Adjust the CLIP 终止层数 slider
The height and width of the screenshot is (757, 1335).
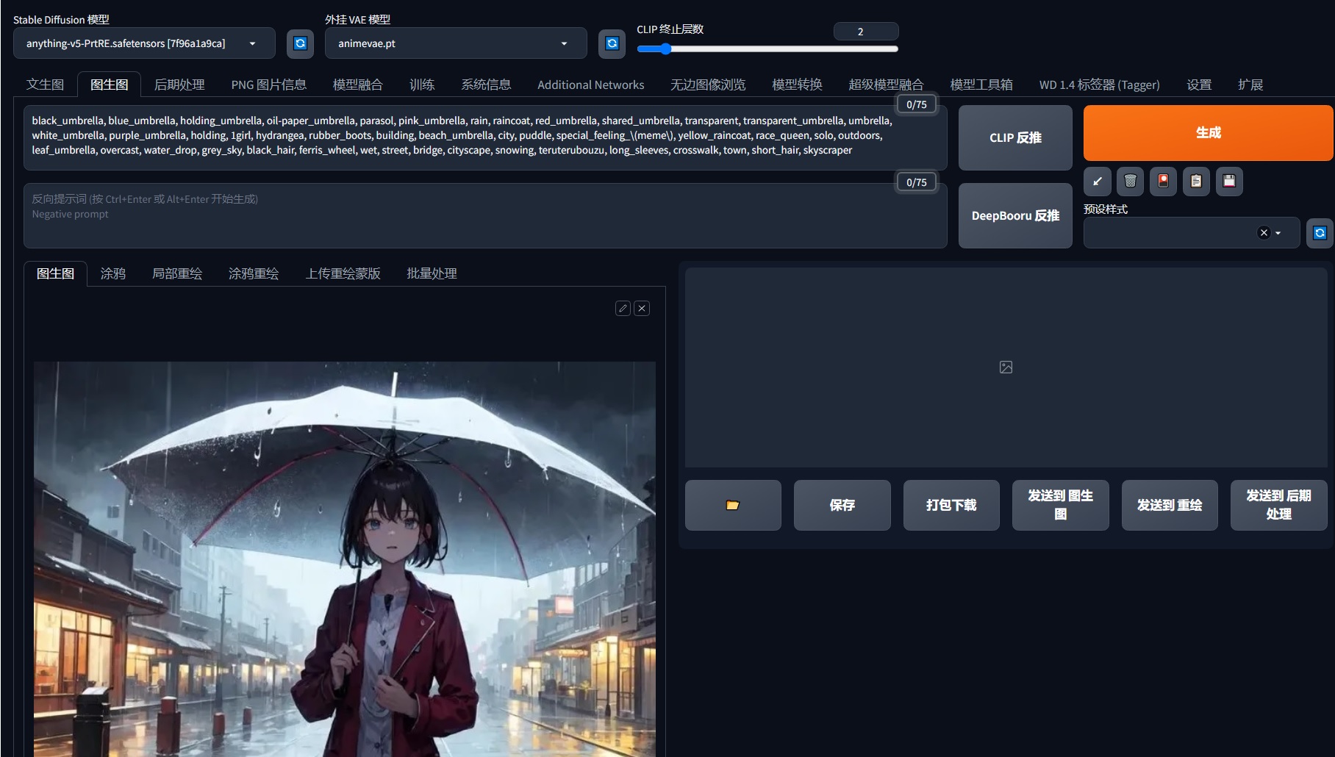(x=666, y=49)
